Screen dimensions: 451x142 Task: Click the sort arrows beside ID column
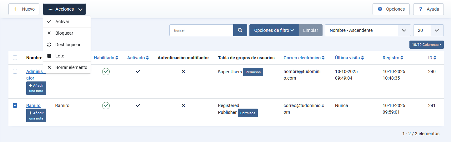click(x=435, y=58)
